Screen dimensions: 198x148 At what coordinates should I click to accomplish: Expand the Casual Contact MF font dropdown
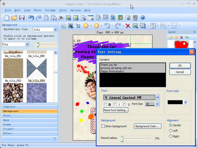[157, 97]
